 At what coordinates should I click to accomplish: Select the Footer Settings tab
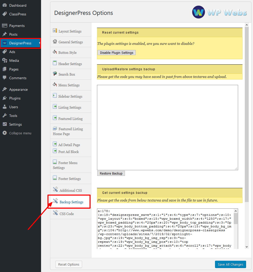coord(71,178)
